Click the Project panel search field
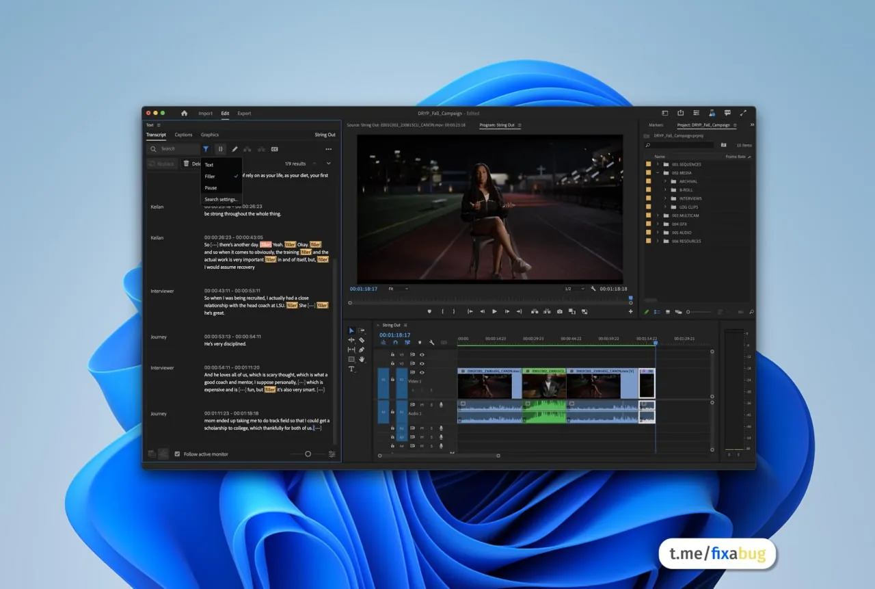 [679, 145]
